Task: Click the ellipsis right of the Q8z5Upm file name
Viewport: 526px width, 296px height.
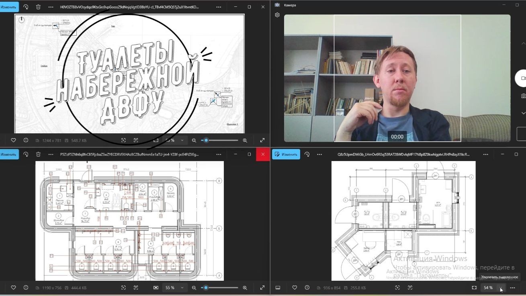Action: click(x=486, y=154)
